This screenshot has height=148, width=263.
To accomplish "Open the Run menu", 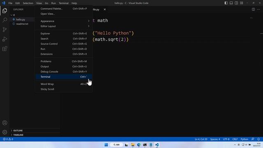I will [53, 3].
